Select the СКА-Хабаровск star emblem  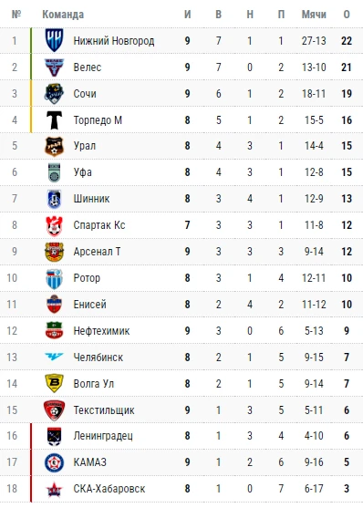click(x=54, y=489)
